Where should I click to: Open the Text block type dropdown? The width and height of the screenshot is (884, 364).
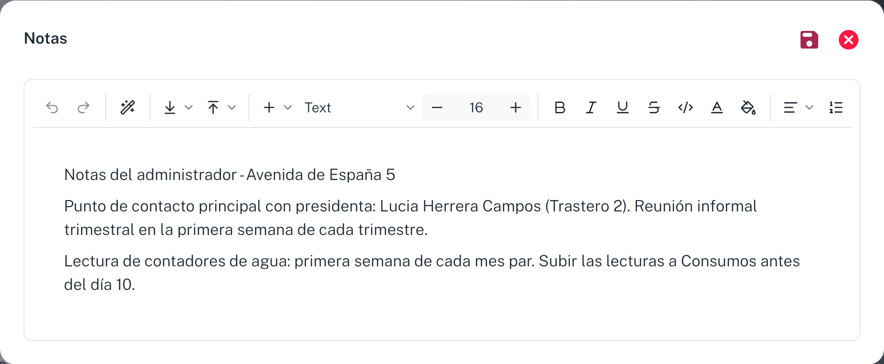pyautogui.click(x=359, y=107)
